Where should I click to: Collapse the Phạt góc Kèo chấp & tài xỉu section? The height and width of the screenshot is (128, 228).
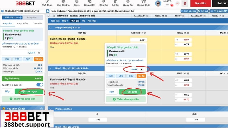(50, 28)
